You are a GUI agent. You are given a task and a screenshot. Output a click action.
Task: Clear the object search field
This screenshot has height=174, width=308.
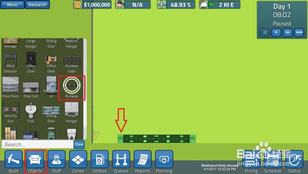tap(79, 144)
